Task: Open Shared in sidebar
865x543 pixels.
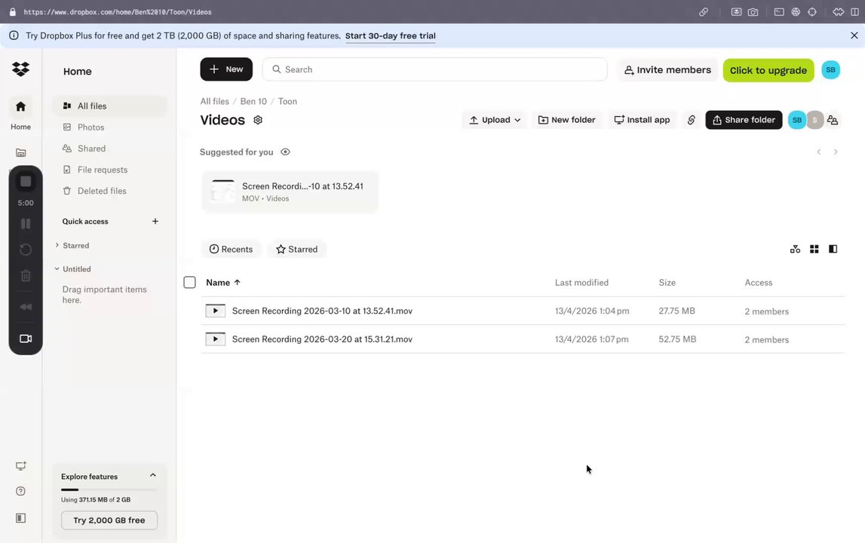Action: [109, 149]
